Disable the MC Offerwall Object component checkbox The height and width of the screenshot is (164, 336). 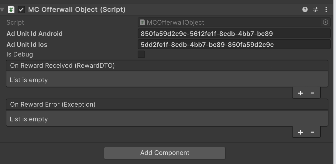point(21,9)
